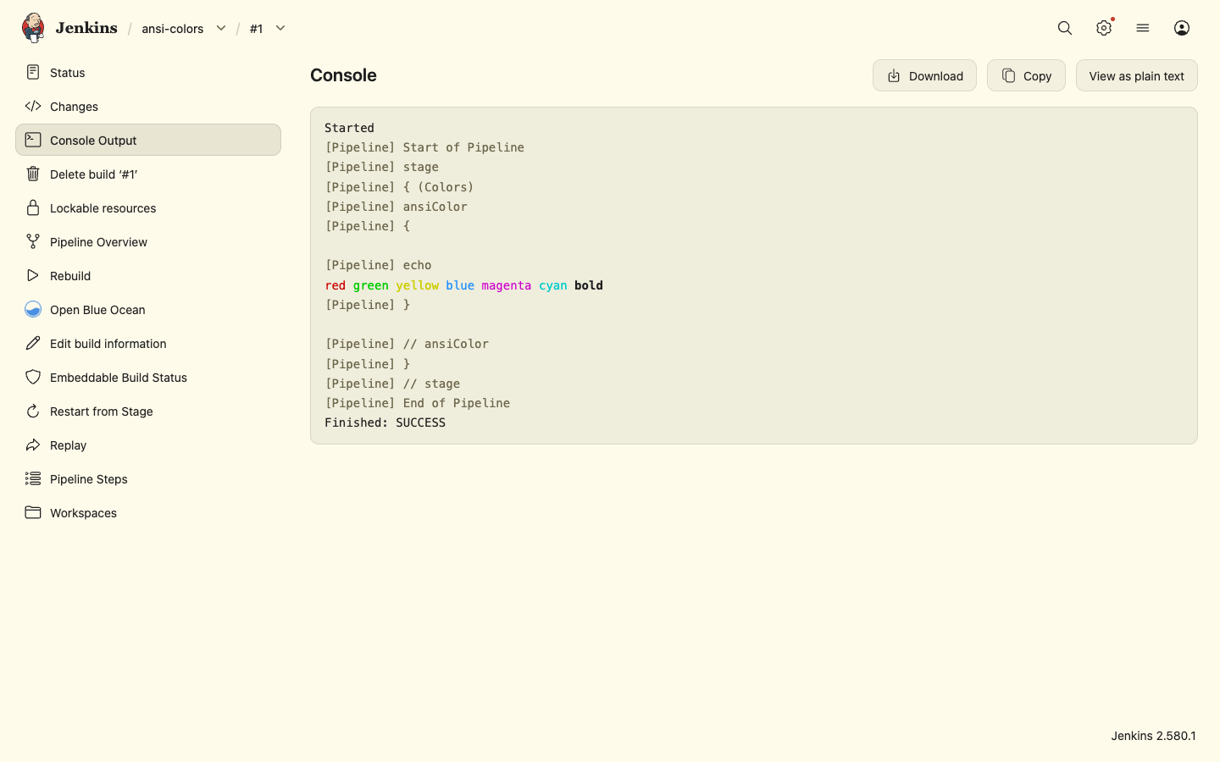Expand the build #1 breadcrumb dropdown chevron

pos(280,28)
